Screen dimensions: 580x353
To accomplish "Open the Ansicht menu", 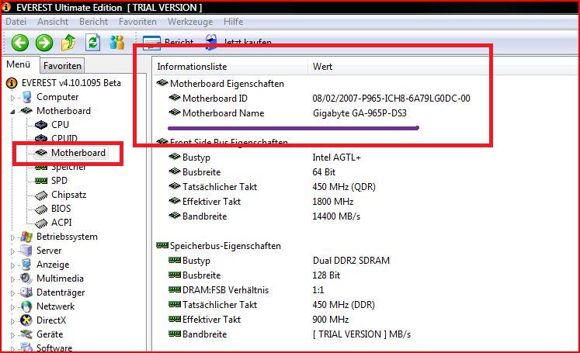I will pos(53,22).
